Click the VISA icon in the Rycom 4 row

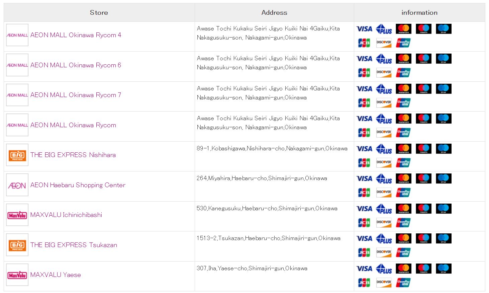364,29
